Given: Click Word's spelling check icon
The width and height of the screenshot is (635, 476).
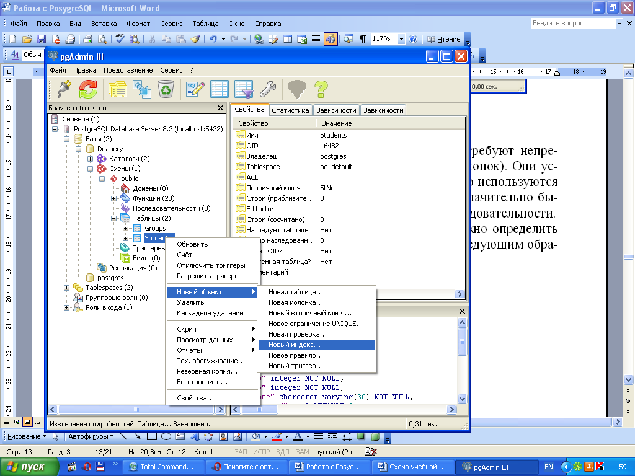Looking at the screenshot, I should (x=120, y=39).
